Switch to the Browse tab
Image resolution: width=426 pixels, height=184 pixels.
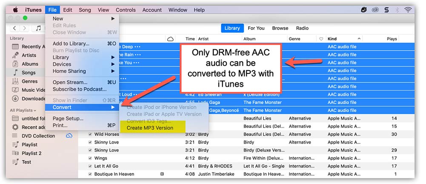280,28
